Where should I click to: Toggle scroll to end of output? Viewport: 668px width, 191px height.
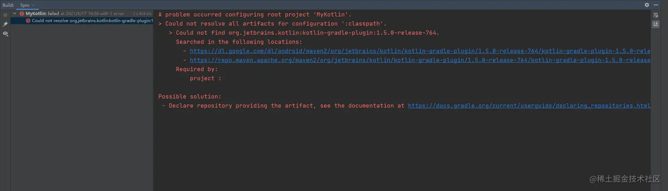656,24
